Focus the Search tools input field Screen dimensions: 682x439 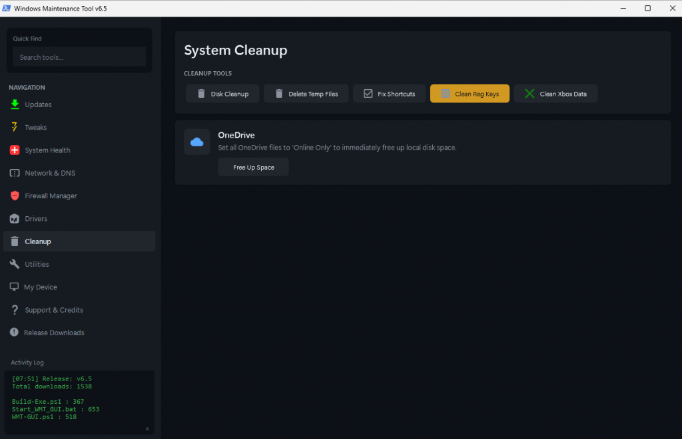tap(79, 57)
